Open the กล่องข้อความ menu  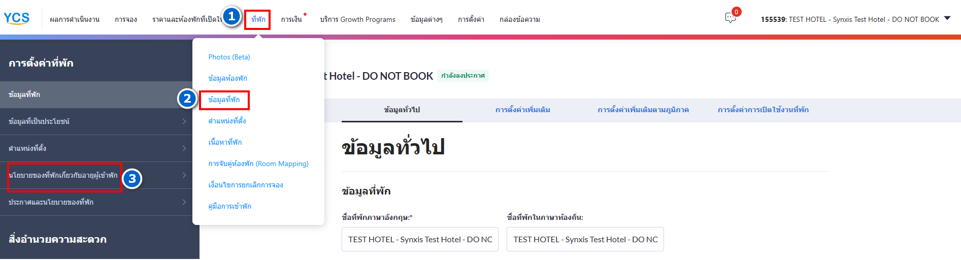point(520,19)
